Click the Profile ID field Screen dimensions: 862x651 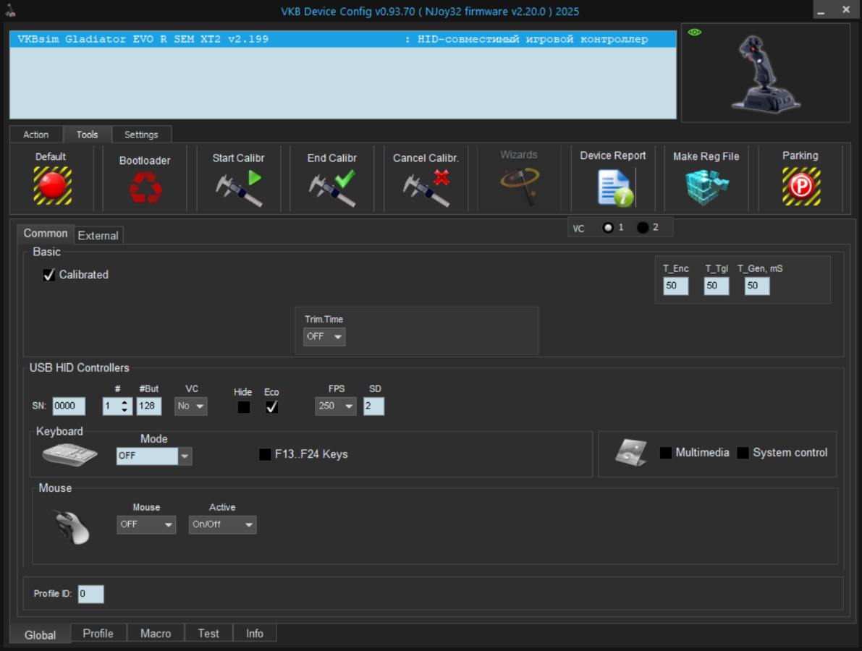pos(90,594)
